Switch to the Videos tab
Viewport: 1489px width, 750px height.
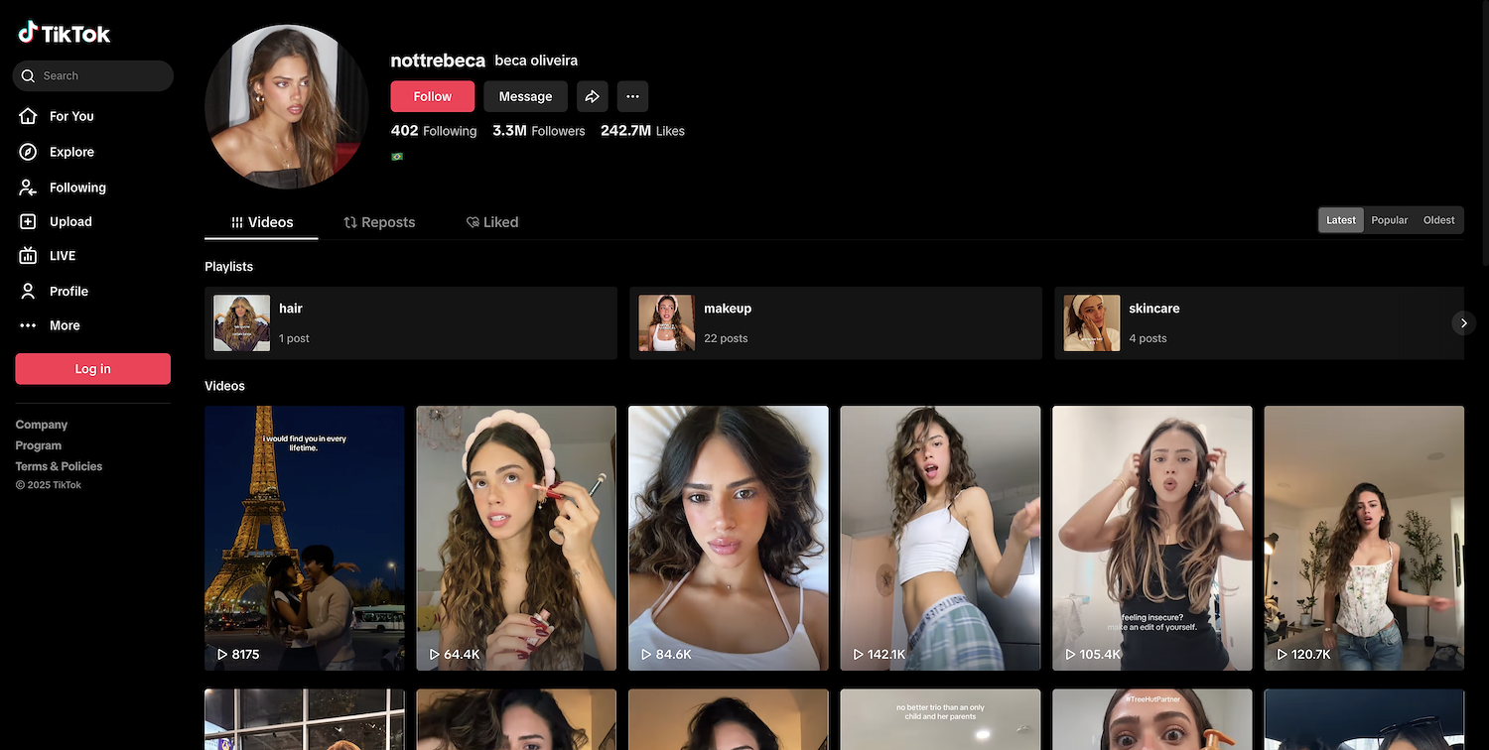262,222
